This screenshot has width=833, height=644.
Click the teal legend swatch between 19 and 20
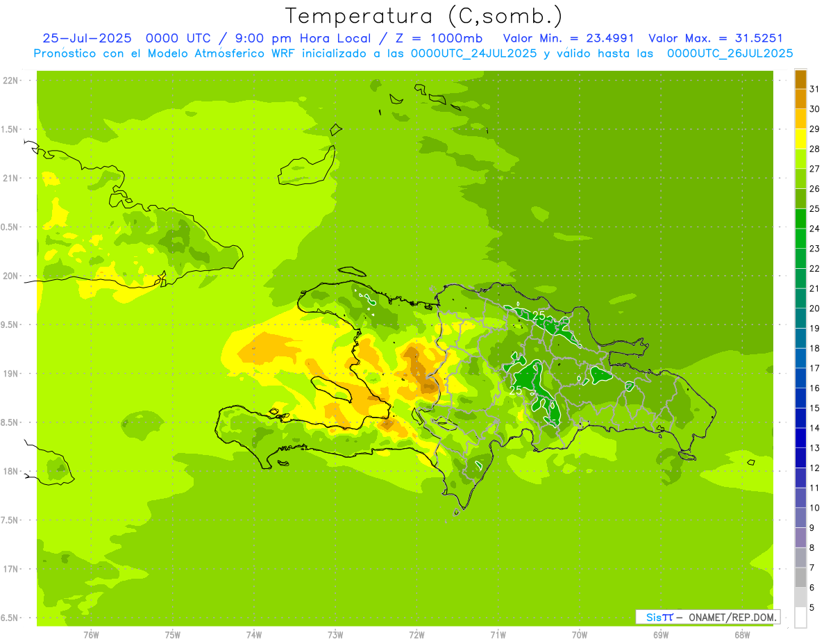click(x=800, y=318)
